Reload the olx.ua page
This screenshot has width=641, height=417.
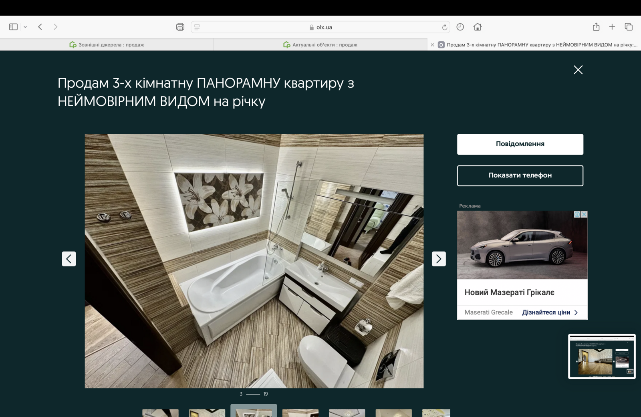pos(444,27)
